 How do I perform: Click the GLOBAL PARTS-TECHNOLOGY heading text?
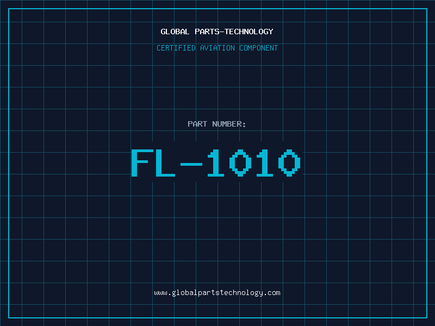[217, 32]
